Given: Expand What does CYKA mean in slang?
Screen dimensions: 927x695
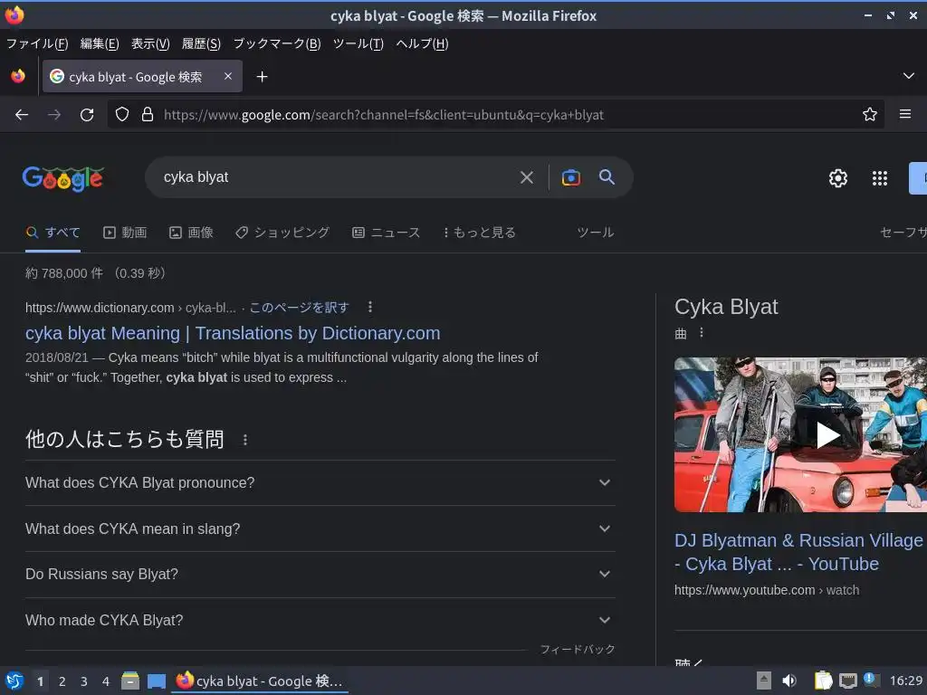Looking at the screenshot, I should click(320, 528).
